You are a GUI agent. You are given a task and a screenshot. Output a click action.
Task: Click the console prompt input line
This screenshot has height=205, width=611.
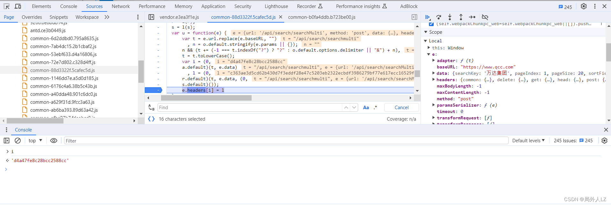(x=306, y=169)
